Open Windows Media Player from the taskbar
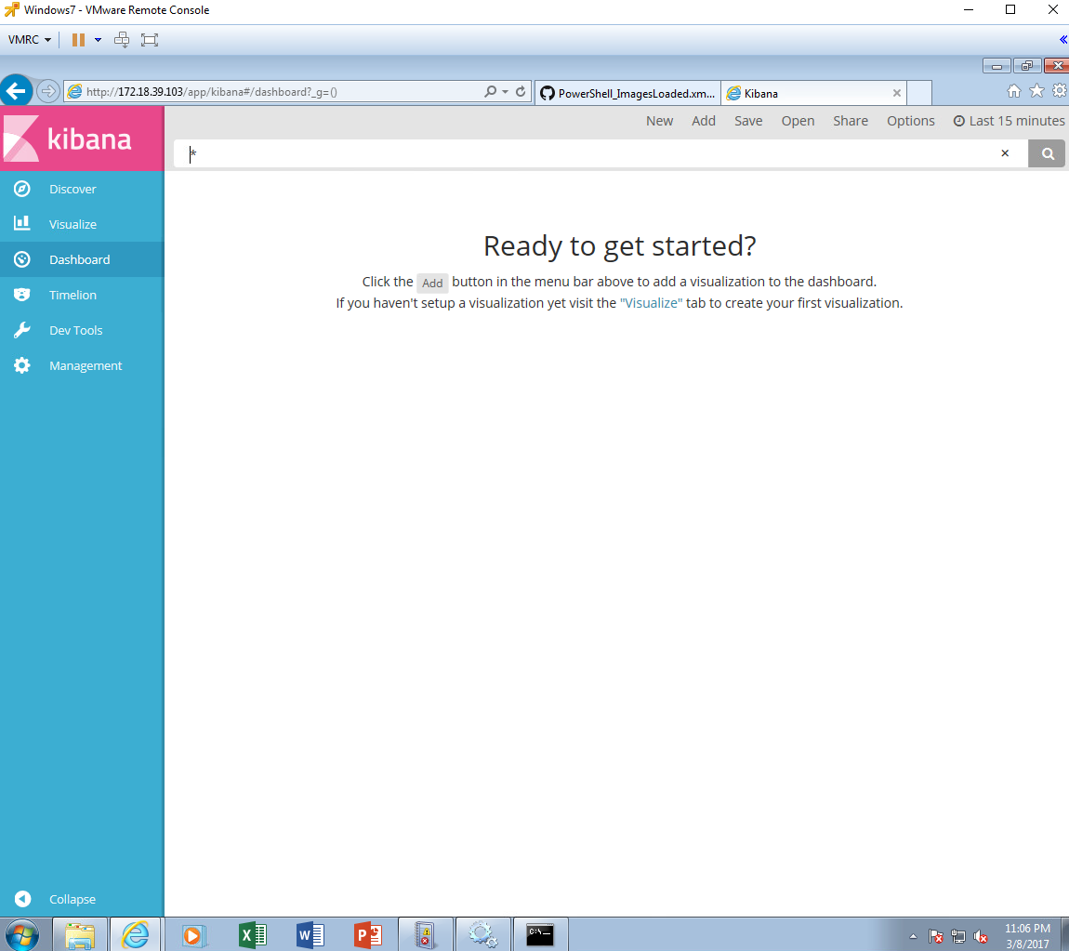The width and height of the screenshot is (1069, 951). tap(193, 934)
